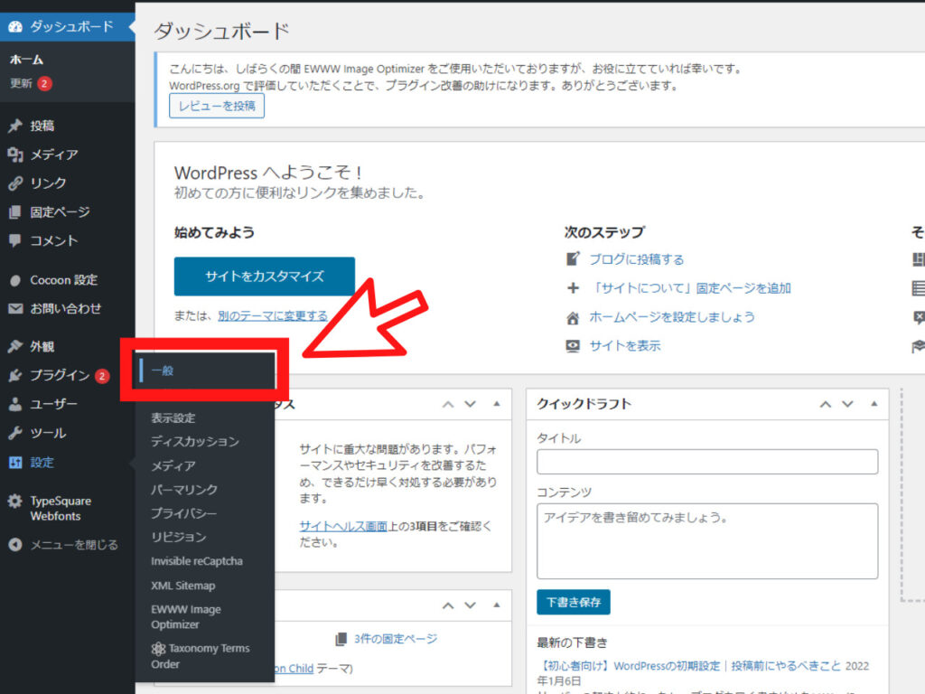Open the サイトヘルス画面 link
The width and height of the screenshot is (925, 694).
[x=343, y=526]
